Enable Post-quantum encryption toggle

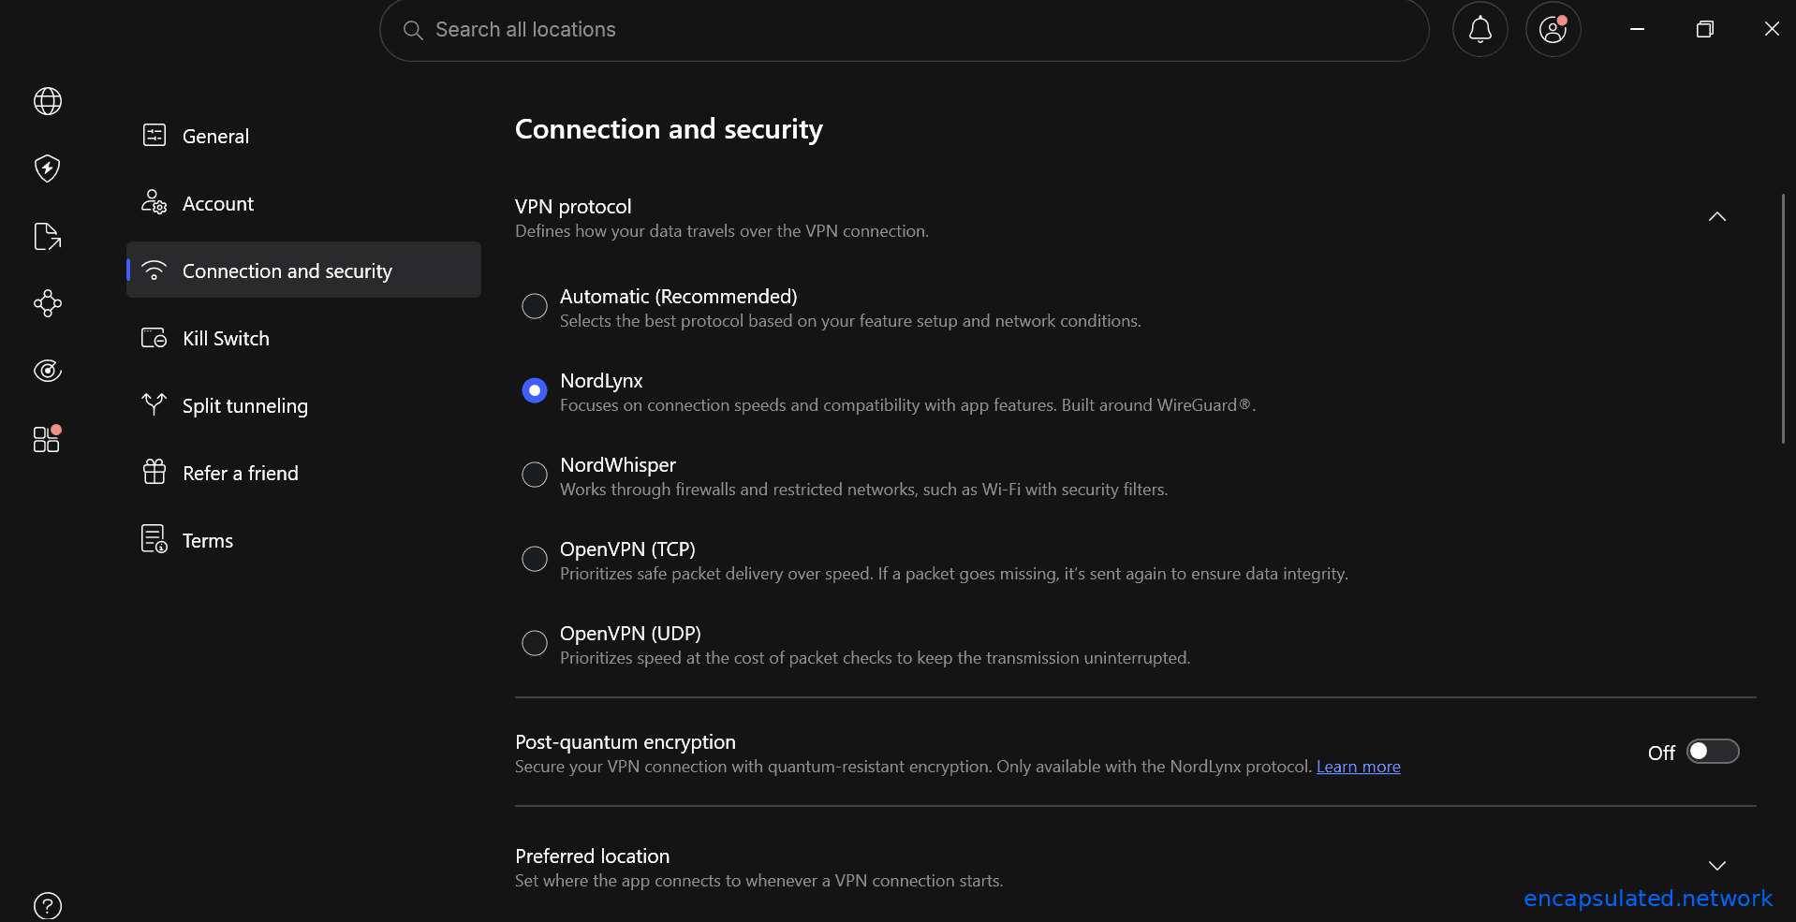click(1713, 752)
